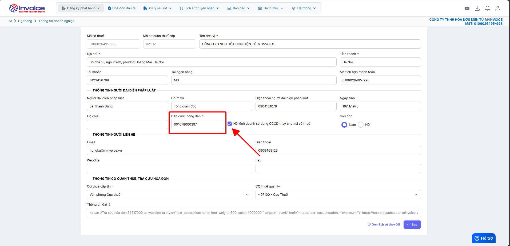Click the Thông tin đại lý field
The height and width of the screenshot is (246, 510).
(254, 213)
